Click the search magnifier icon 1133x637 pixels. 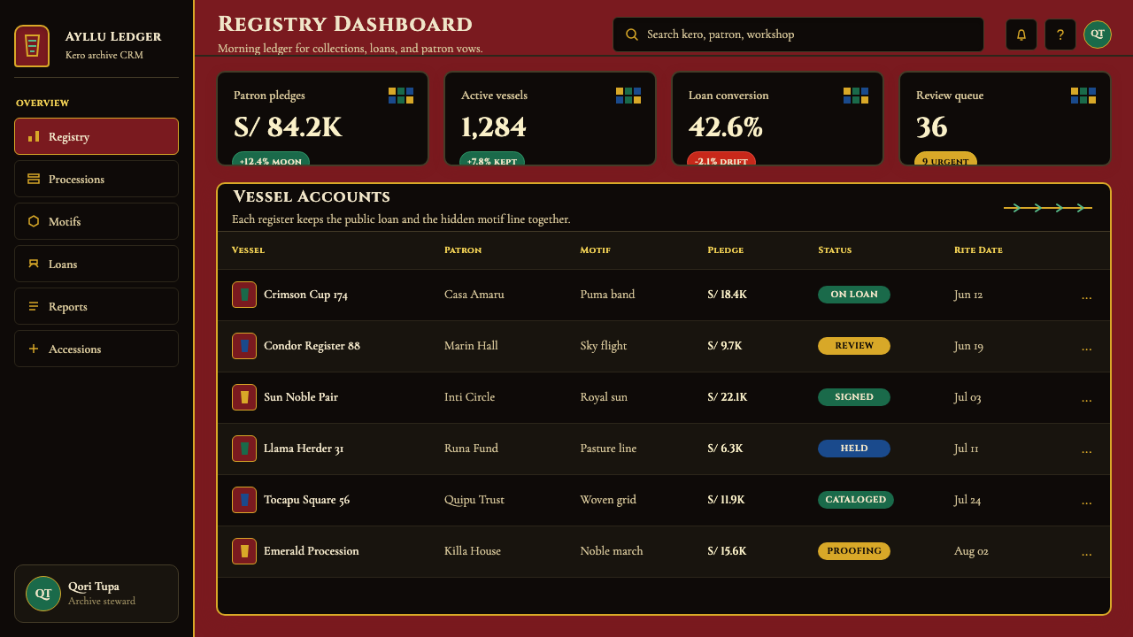[632, 35]
